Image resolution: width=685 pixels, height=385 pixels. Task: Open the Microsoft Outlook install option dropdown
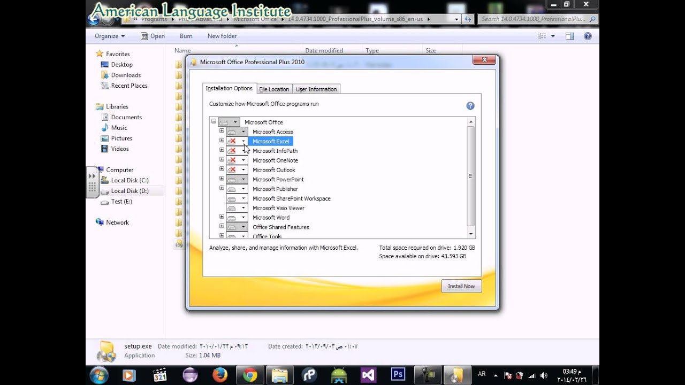pos(237,170)
